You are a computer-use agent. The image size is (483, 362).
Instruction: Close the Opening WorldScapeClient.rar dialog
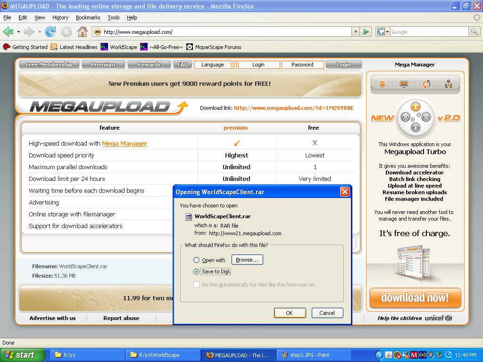(345, 192)
